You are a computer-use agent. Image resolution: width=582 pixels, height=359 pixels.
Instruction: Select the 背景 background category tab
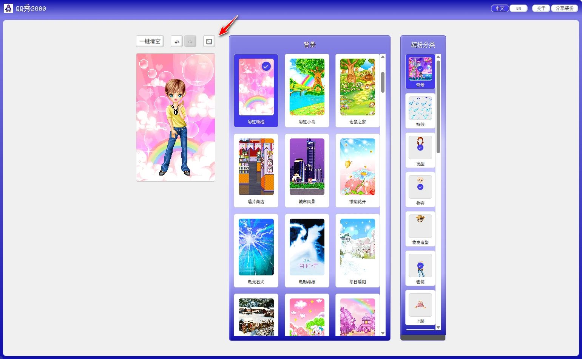[x=420, y=71]
